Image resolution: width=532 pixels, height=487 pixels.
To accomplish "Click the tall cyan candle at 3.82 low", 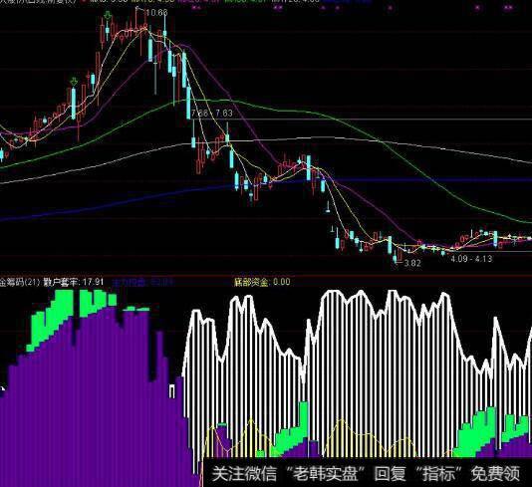I will tap(390, 245).
